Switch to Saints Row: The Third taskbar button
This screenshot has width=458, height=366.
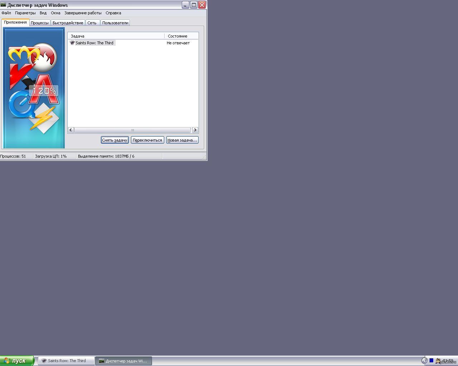67,361
